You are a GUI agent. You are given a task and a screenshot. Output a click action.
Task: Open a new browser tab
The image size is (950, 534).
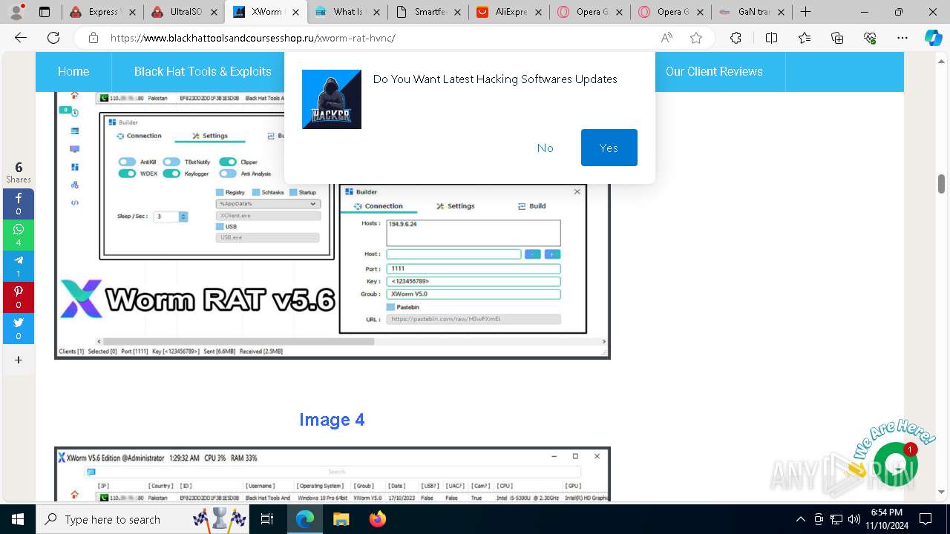tap(806, 12)
